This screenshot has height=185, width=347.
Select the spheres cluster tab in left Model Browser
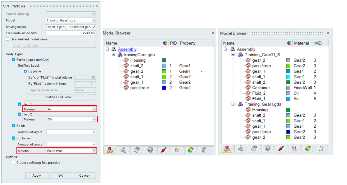tap(123, 150)
